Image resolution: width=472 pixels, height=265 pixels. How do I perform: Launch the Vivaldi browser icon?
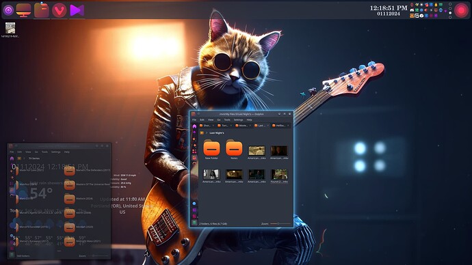pos(60,11)
